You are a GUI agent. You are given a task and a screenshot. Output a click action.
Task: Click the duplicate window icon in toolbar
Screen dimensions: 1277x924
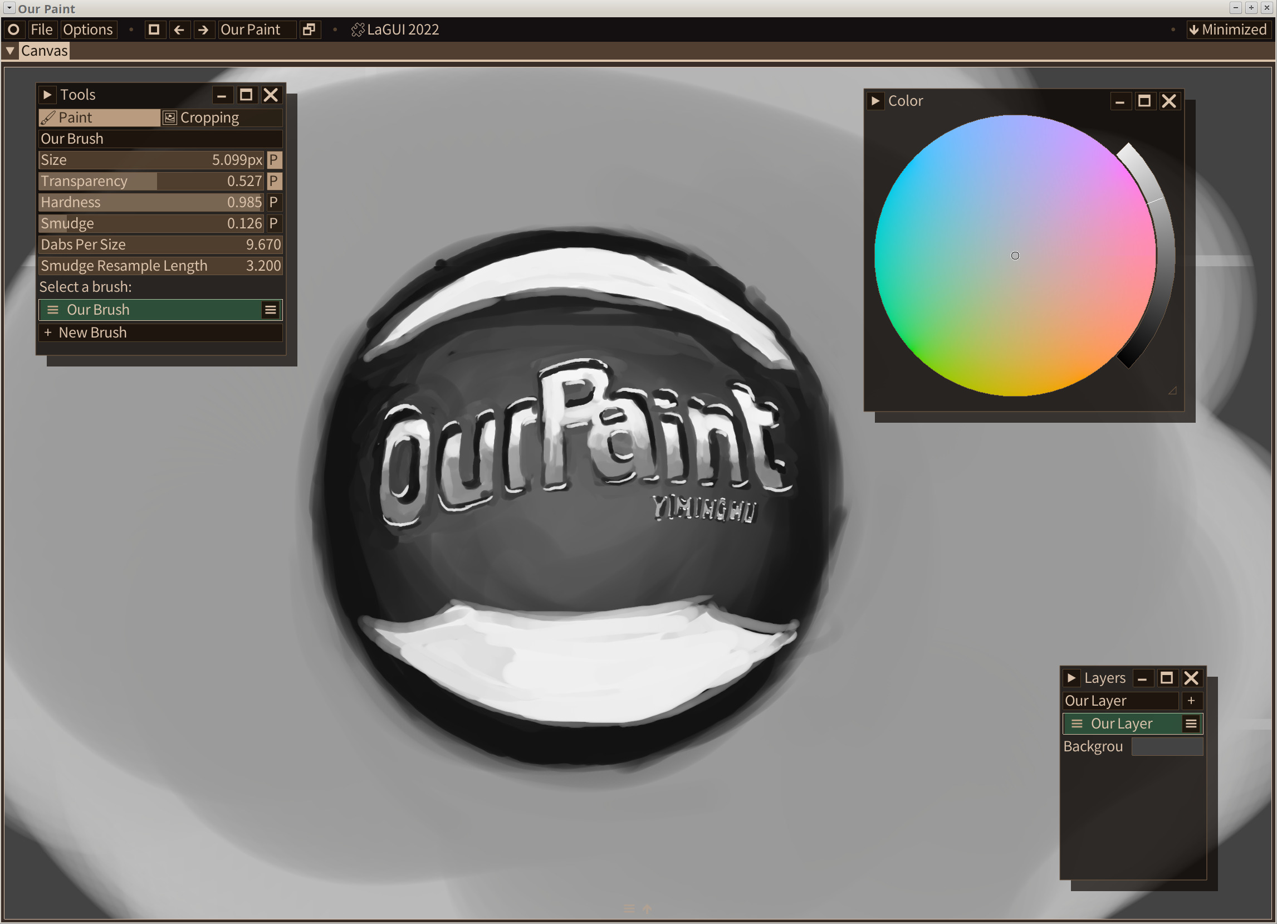pyautogui.click(x=309, y=30)
